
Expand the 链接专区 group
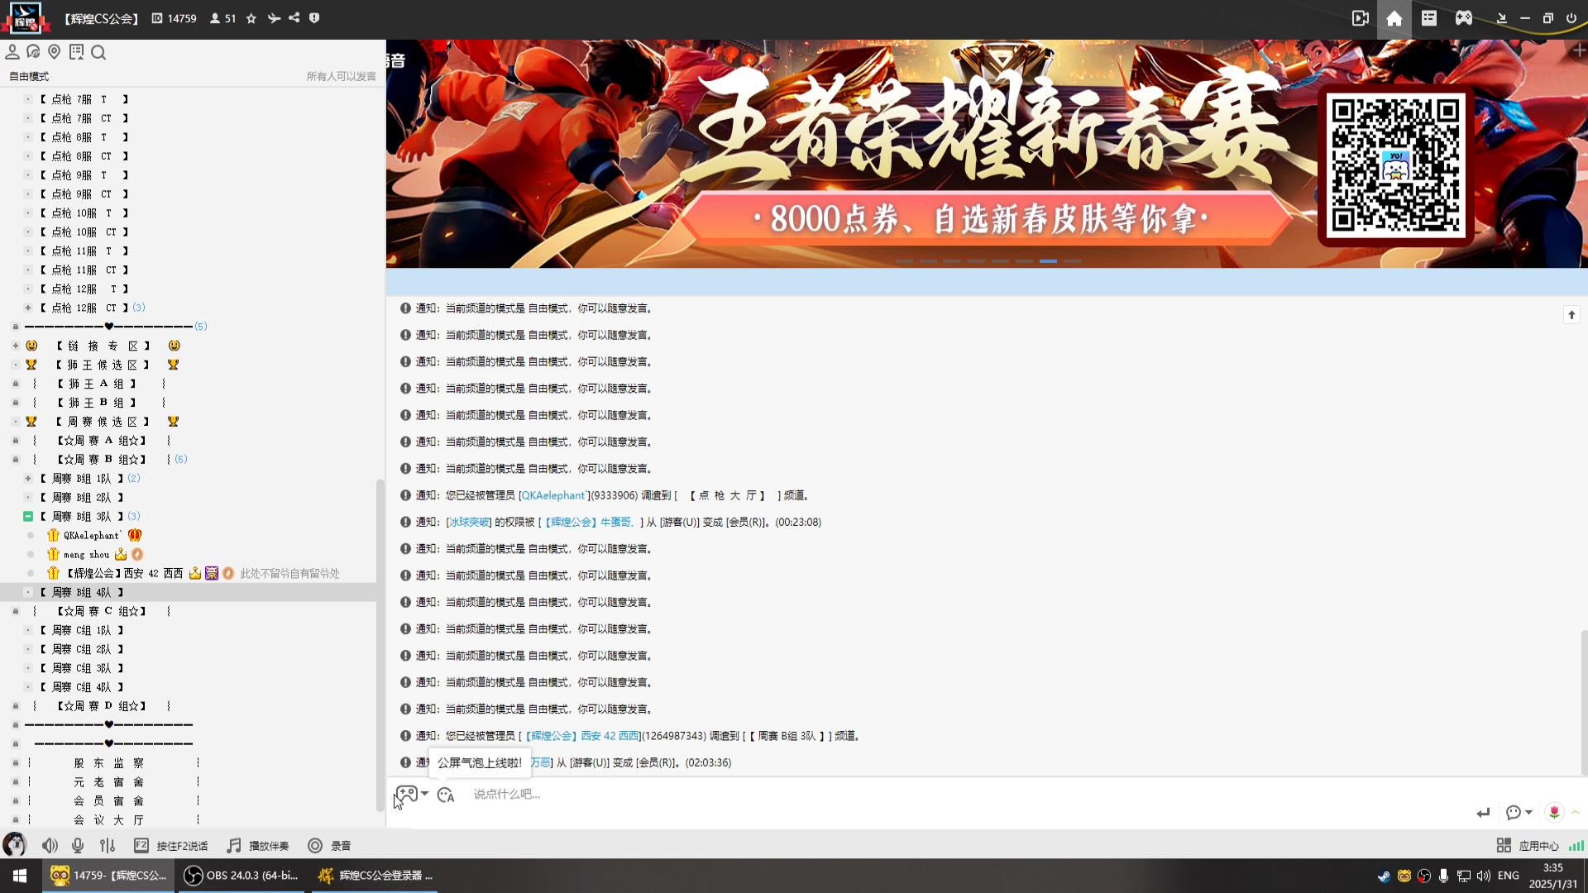click(x=16, y=346)
